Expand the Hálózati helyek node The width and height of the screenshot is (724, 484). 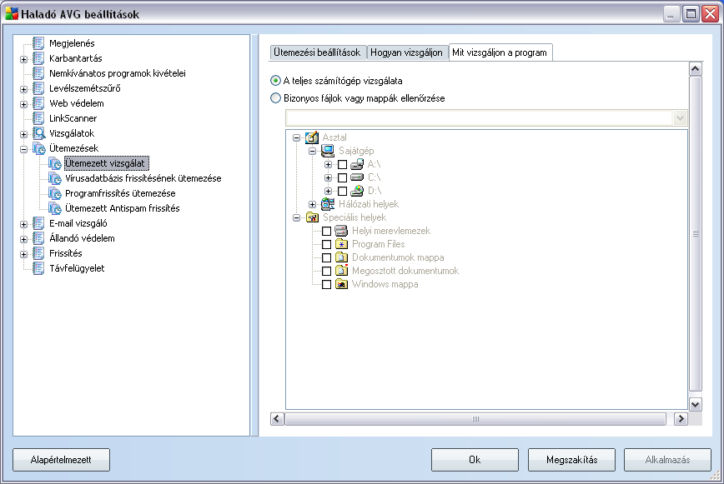point(312,204)
